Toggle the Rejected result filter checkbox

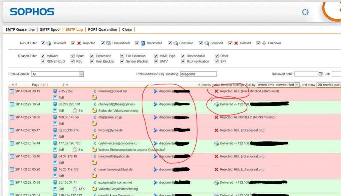tap(73, 43)
